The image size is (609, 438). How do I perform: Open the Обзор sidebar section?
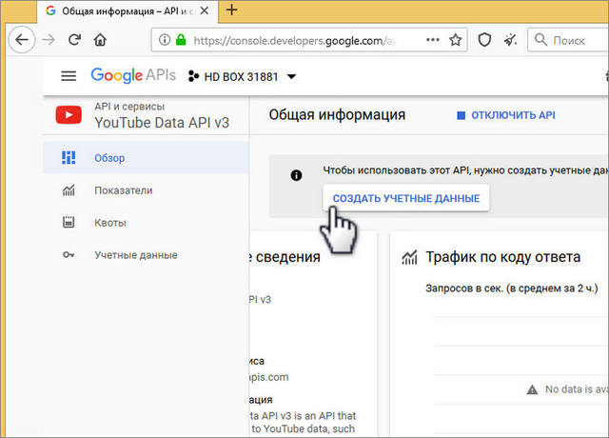coord(146,158)
